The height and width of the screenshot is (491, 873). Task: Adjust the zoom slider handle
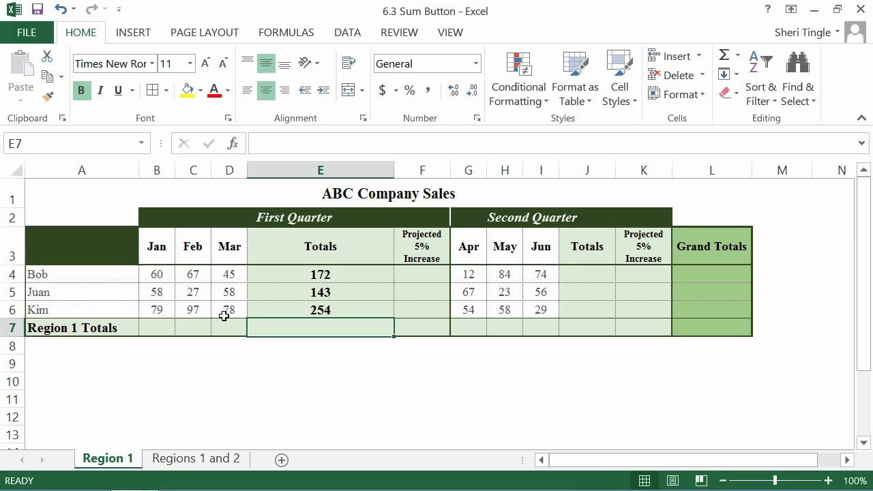(x=775, y=480)
